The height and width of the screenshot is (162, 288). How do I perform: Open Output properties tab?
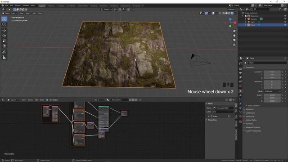coord(240,73)
